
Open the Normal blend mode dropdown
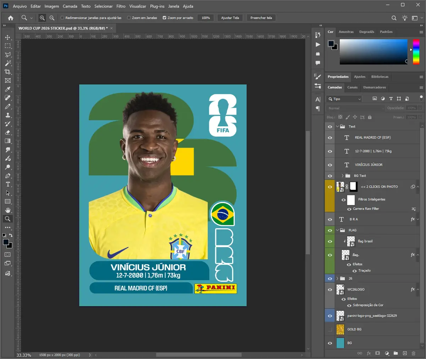(356, 108)
